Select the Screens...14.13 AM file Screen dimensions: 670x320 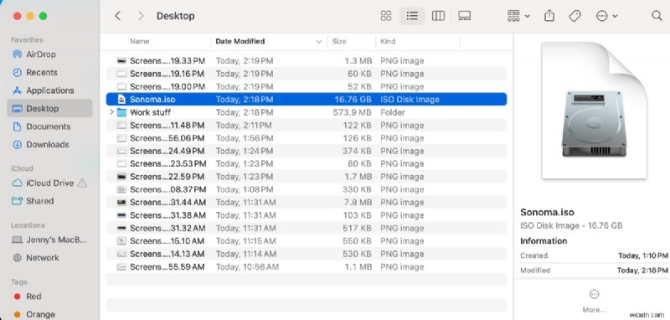pyautogui.click(x=307, y=254)
